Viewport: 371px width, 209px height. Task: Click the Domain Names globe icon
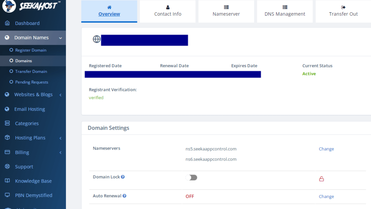(x=7, y=37)
